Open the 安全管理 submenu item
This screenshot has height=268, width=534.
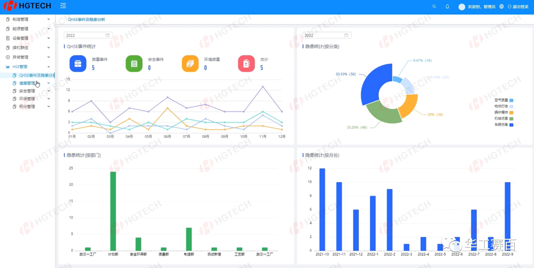tap(27, 91)
